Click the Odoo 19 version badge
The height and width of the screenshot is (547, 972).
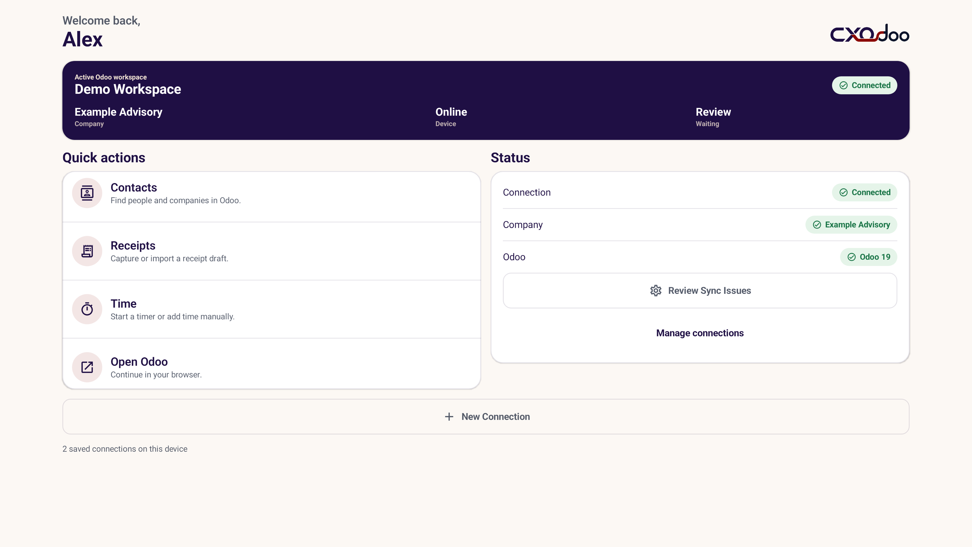[869, 257]
